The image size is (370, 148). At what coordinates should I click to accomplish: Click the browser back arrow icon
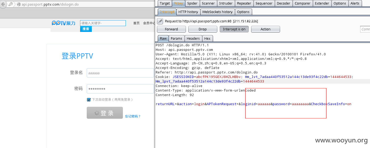[x=3, y=4]
